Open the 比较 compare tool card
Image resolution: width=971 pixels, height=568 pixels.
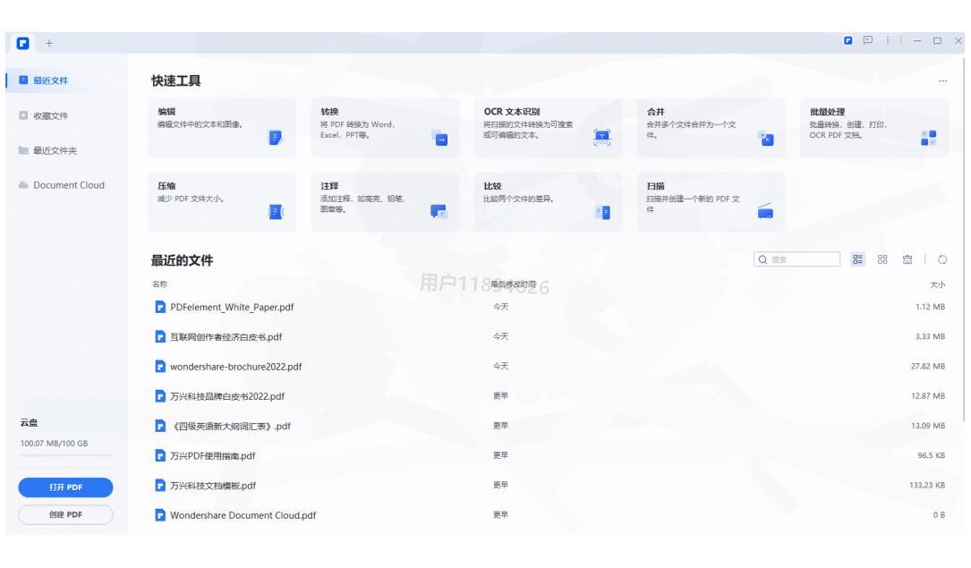(548, 202)
